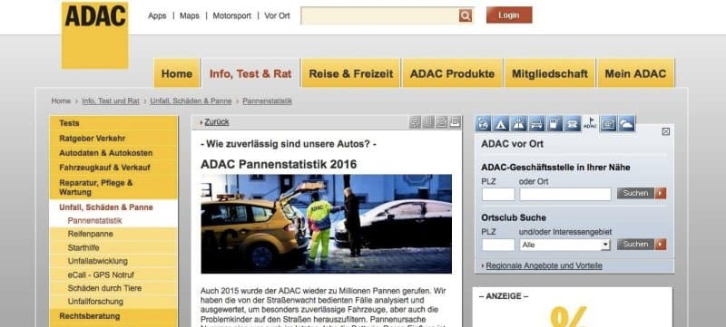726x327 pixels.
Task: Click Unfall, Schäden & Panne breadcrumb
Action: (x=191, y=101)
